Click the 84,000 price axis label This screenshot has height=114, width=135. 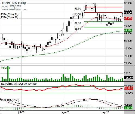128,33
